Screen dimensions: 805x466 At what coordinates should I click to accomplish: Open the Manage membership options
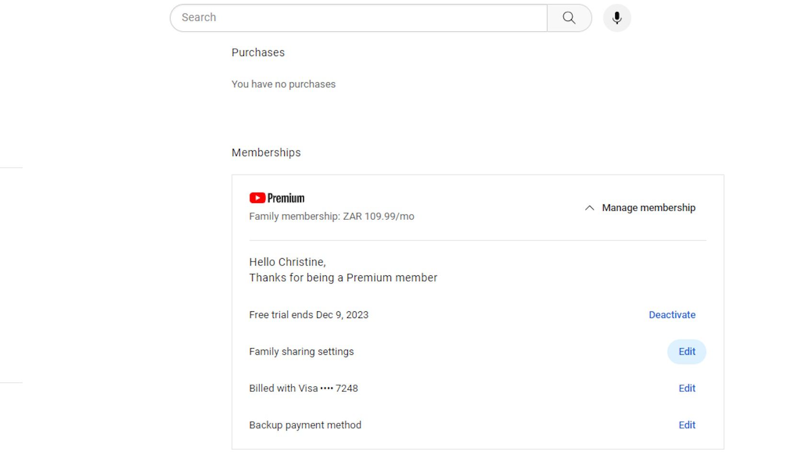coord(648,208)
